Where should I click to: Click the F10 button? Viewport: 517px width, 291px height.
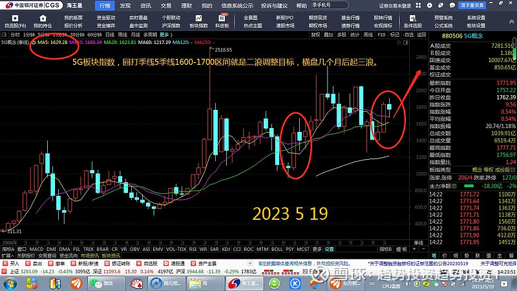[x=381, y=35]
